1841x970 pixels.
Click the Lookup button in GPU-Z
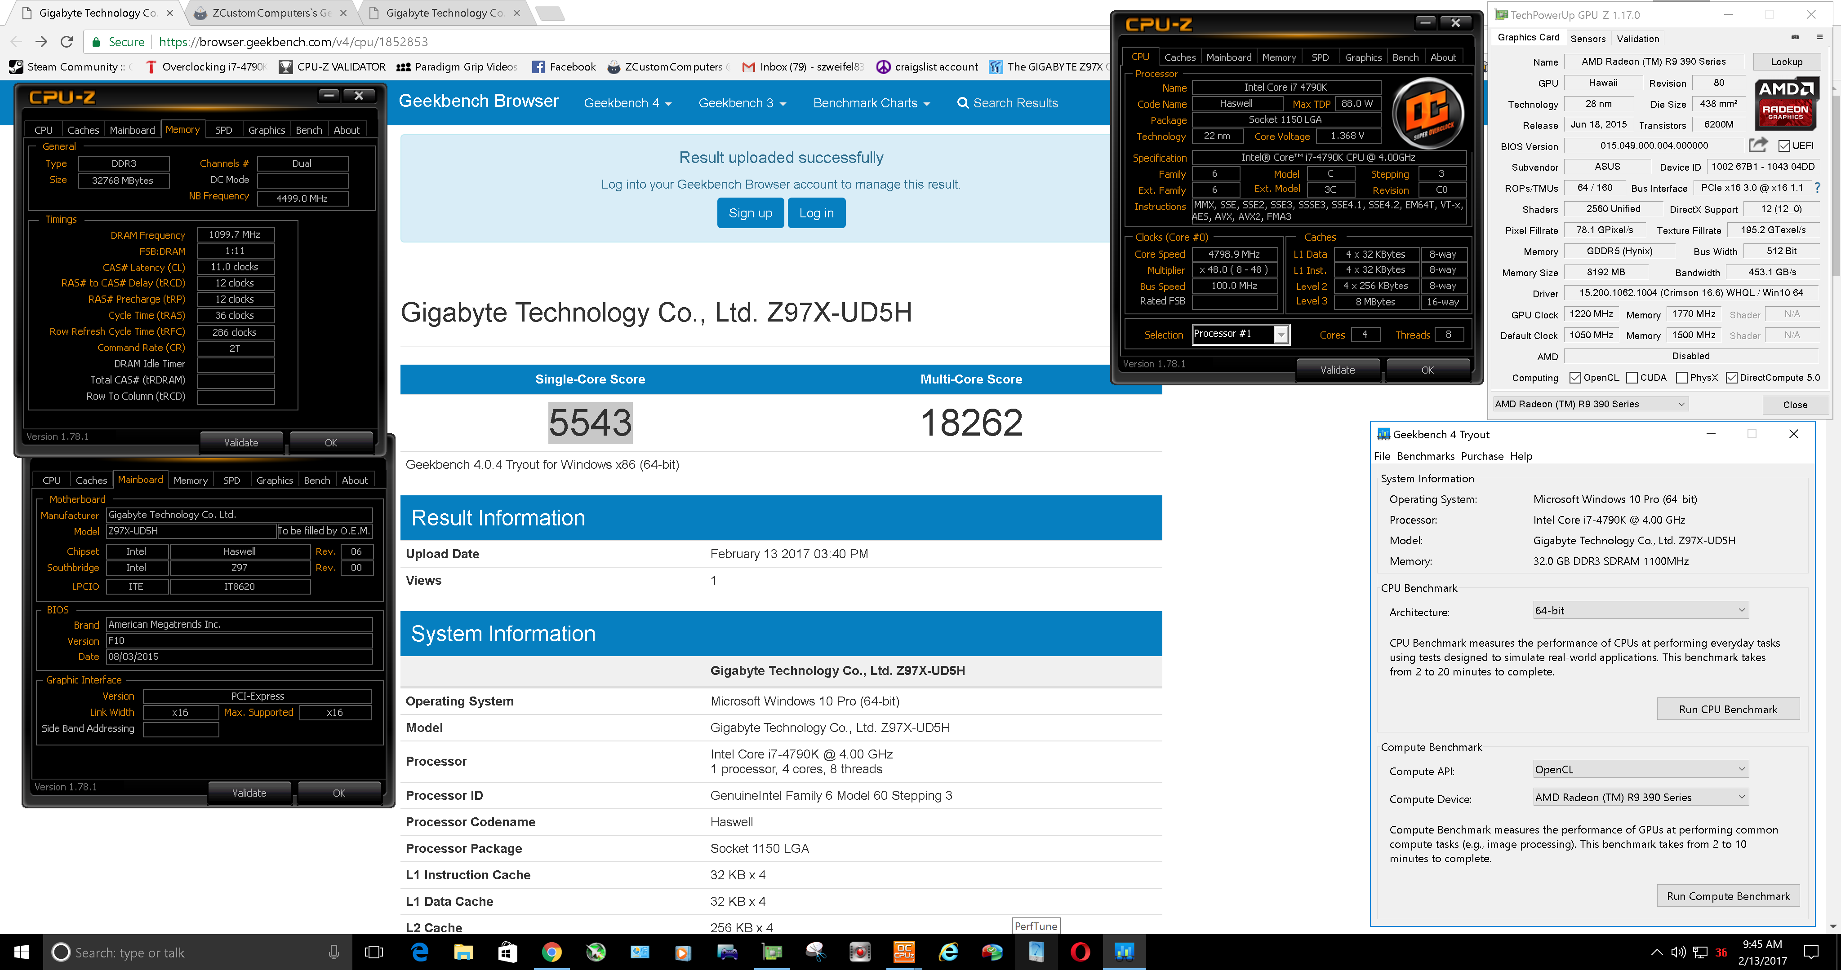click(1786, 62)
